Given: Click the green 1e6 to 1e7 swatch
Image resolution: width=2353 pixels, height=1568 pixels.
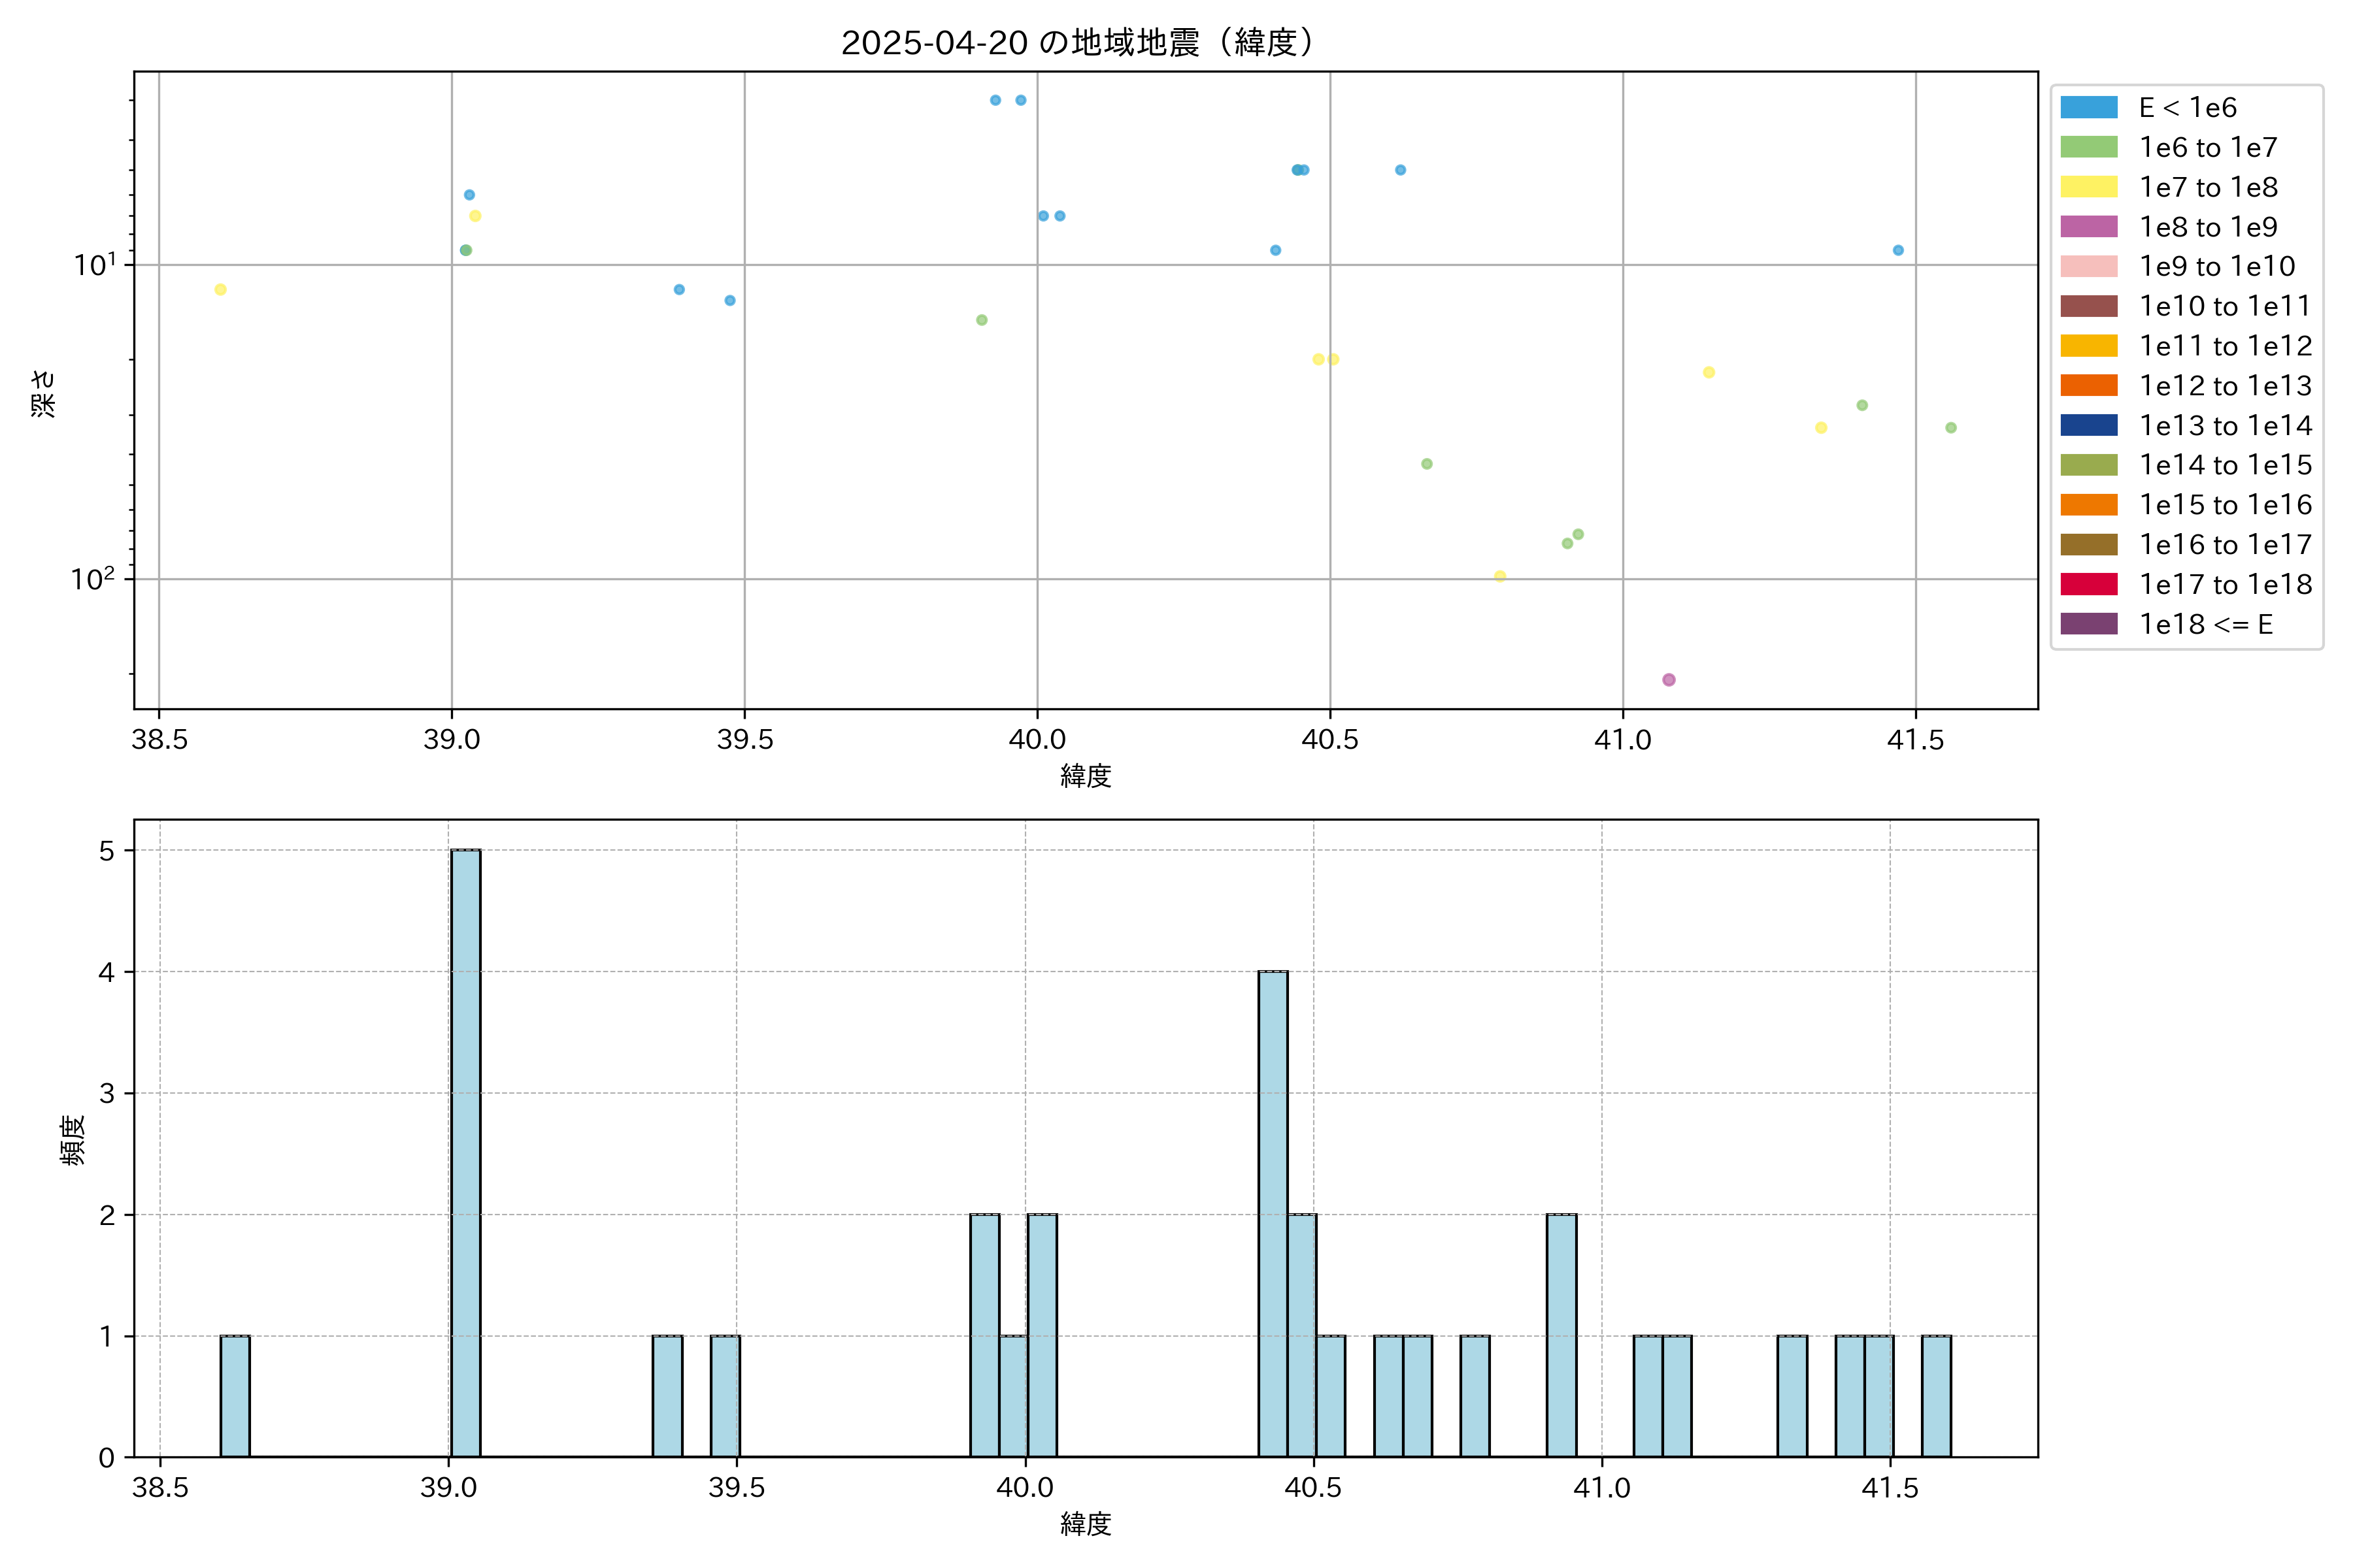Looking at the screenshot, I should [2088, 148].
